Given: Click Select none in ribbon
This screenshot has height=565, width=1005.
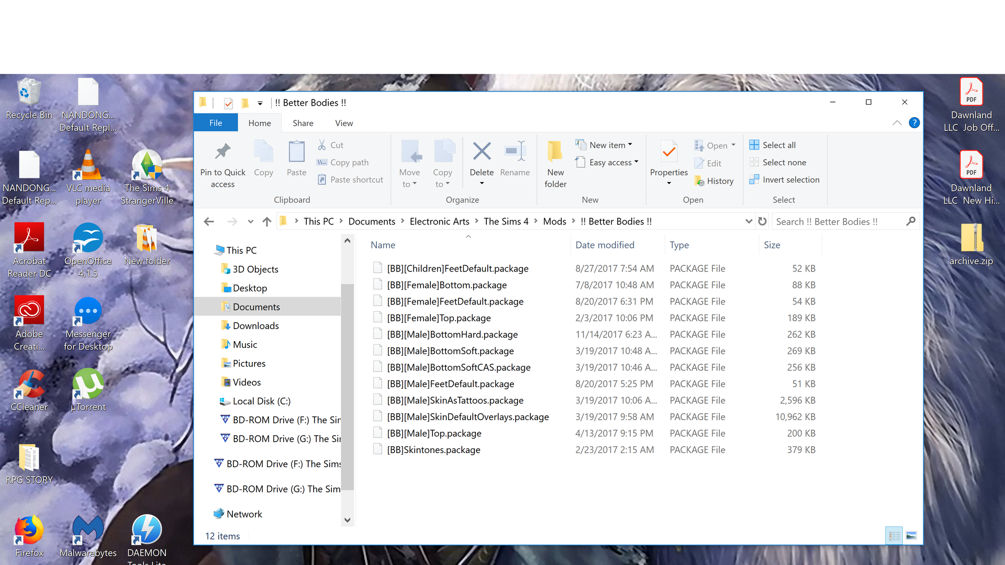Looking at the screenshot, I should coord(778,162).
